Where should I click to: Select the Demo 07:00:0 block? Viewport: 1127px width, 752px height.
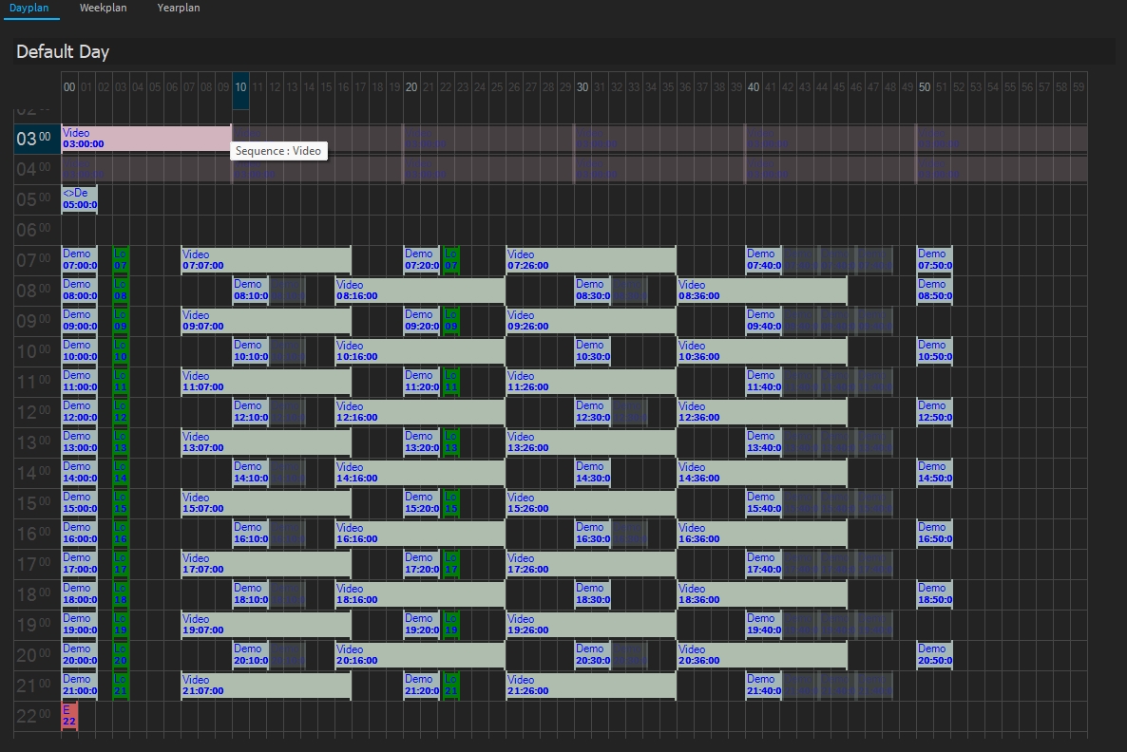[79, 260]
